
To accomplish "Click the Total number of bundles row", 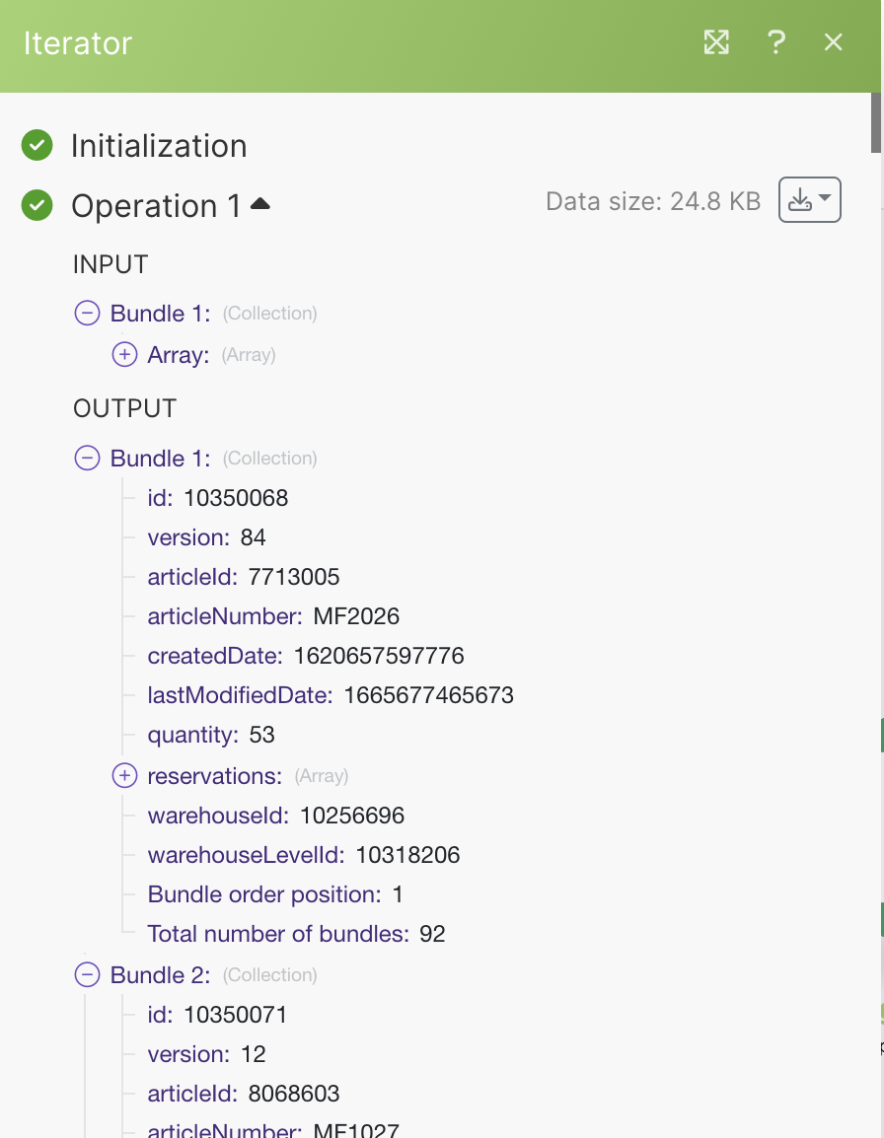I will tap(296, 933).
